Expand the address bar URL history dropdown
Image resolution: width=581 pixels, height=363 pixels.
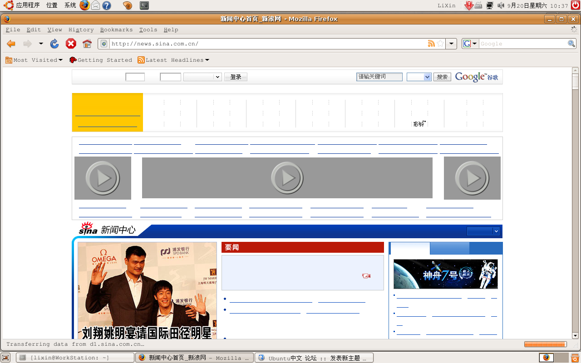coord(451,44)
